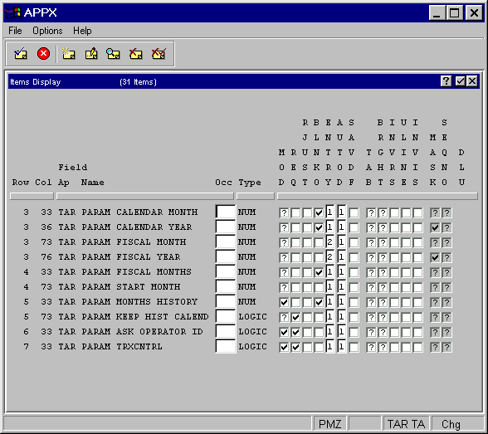Uncheck MOD checkbox for ASK OPERATOR ID row

(284, 332)
